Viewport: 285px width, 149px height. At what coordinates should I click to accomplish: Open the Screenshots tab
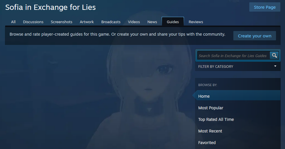[x=62, y=22]
